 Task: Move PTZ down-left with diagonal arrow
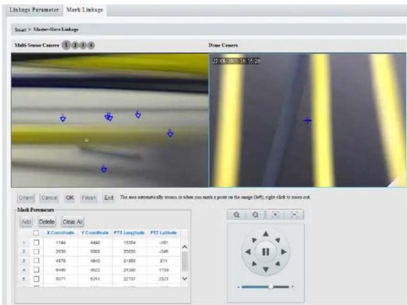pos(254,264)
